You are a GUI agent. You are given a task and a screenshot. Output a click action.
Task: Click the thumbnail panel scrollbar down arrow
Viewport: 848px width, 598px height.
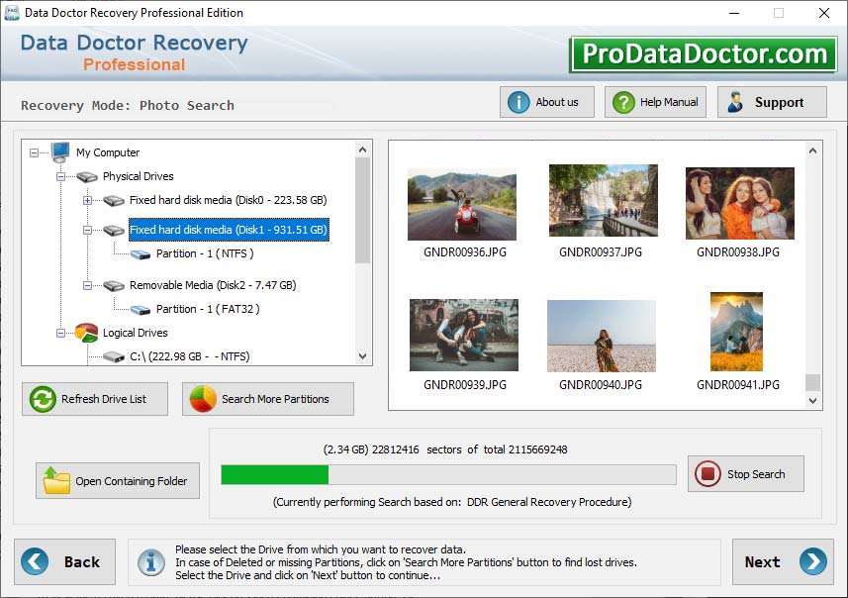[x=811, y=396]
